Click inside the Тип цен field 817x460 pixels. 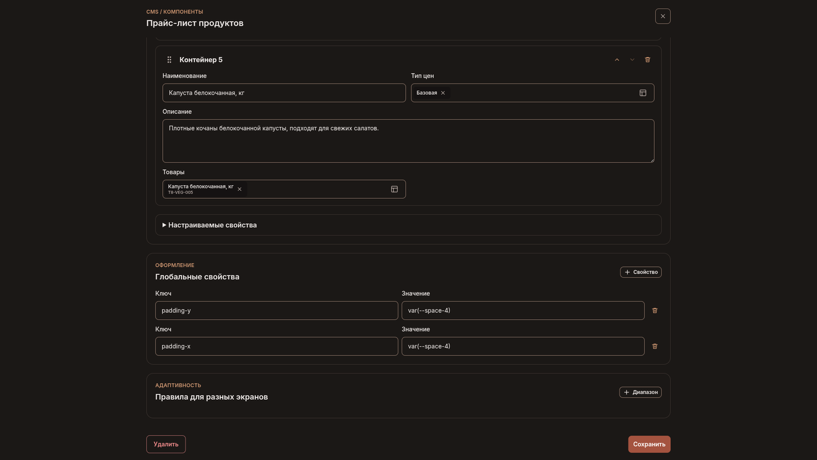coord(533,93)
